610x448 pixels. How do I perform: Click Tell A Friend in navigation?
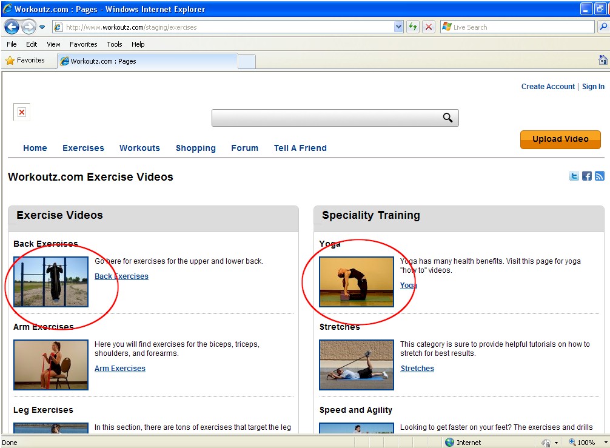300,148
